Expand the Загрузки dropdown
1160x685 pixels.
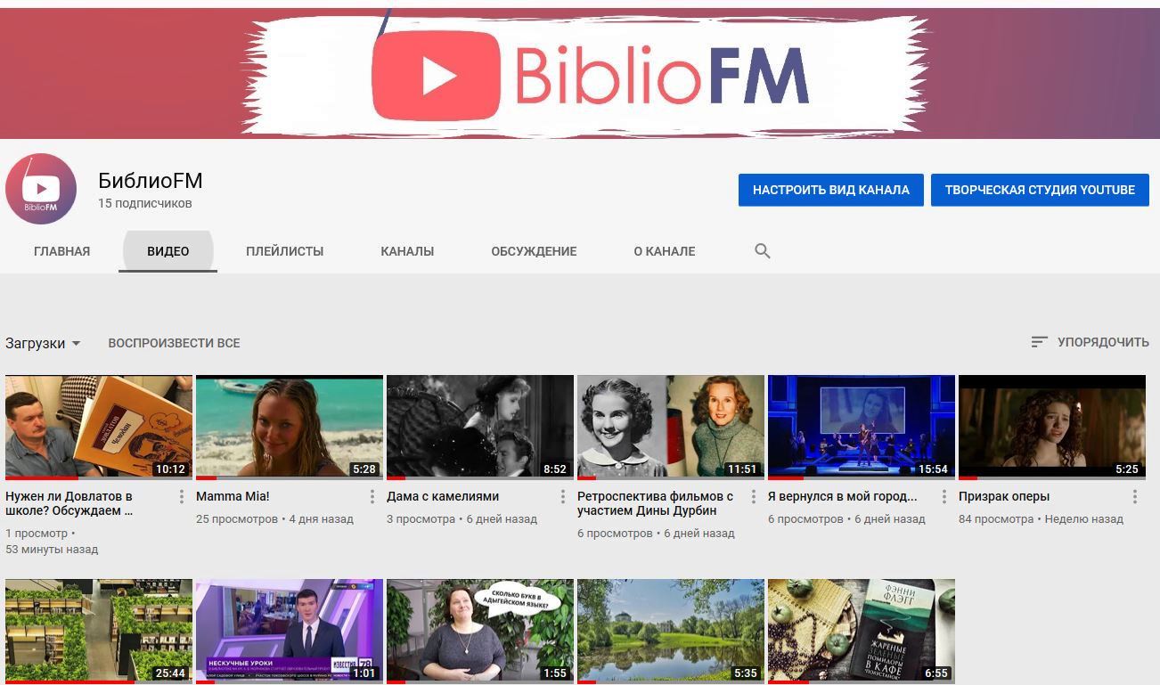(43, 343)
